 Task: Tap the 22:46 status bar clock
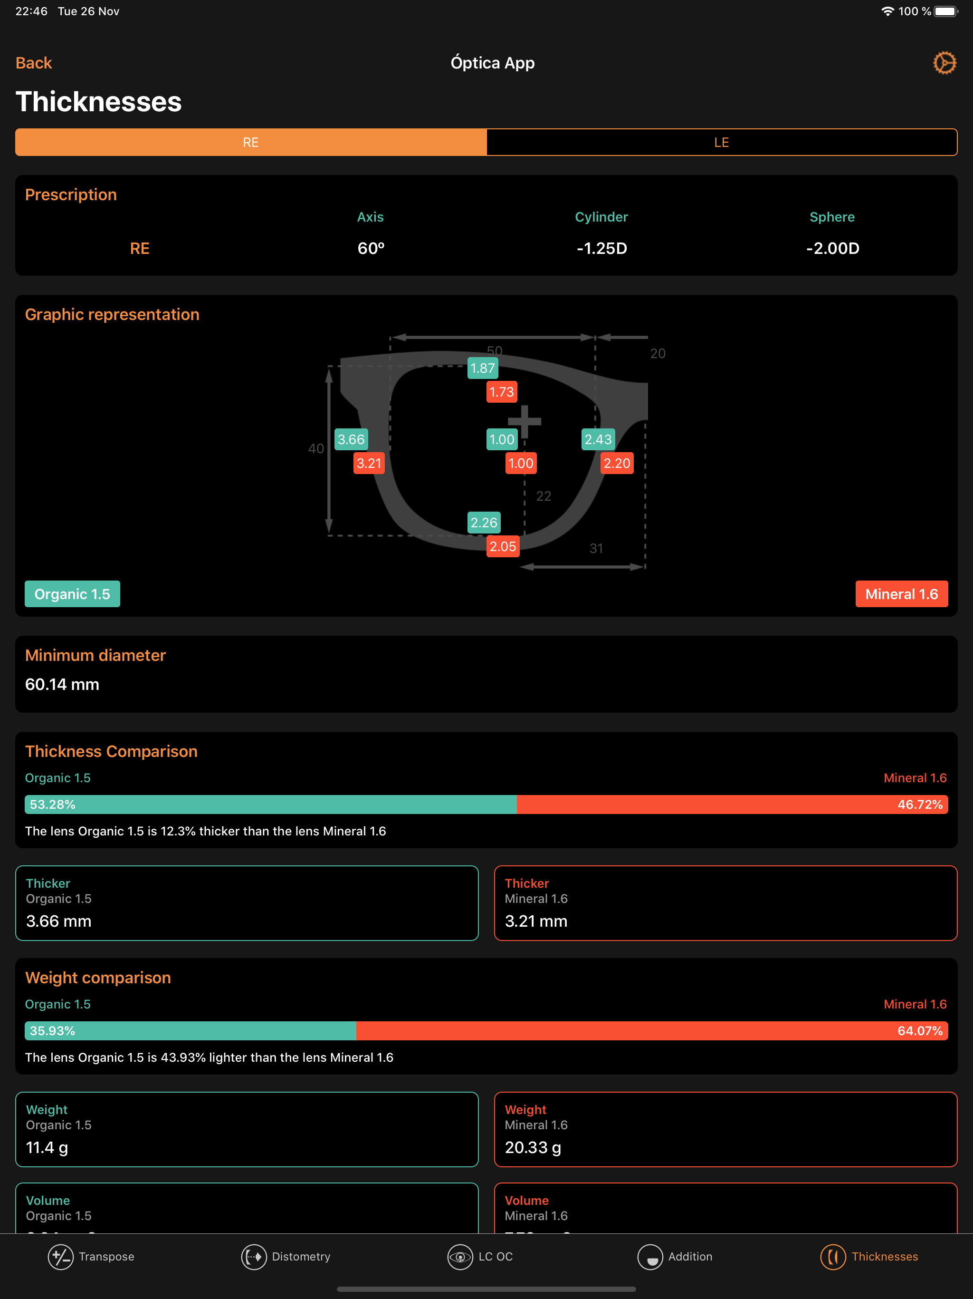pyautogui.click(x=31, y=11)
